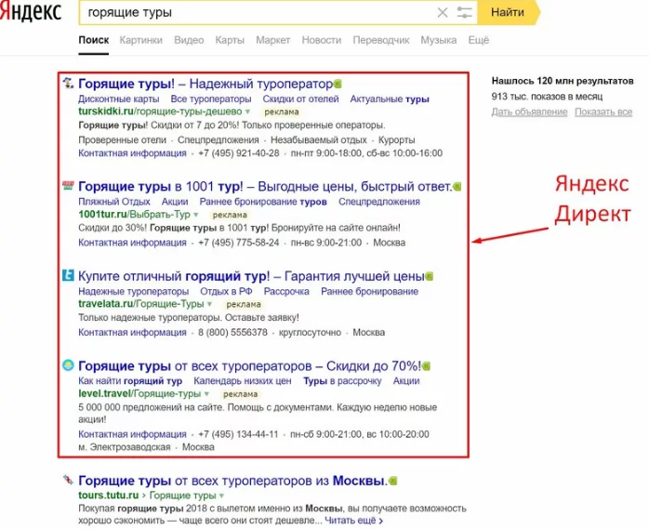Expand the 1001tur.ru URL dropdown arrow
Image resolution: width=649 pixels, height=529 pixels.
[196, 215]
